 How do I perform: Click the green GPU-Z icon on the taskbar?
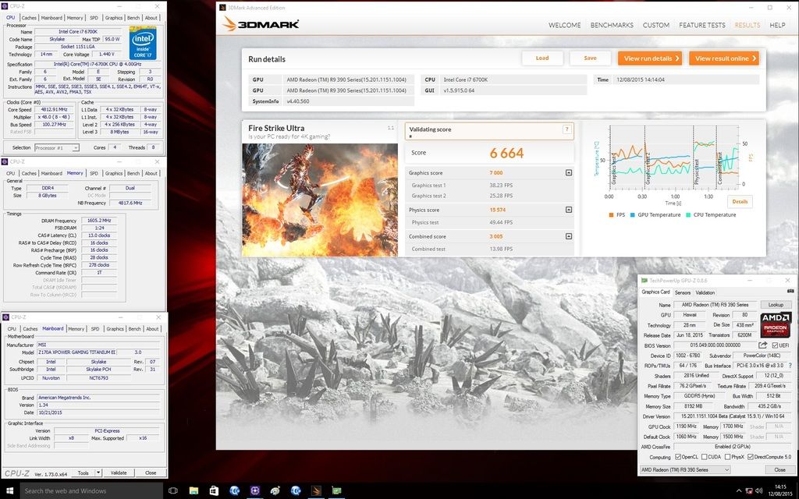pyautogui.click(x=336, y=491)
